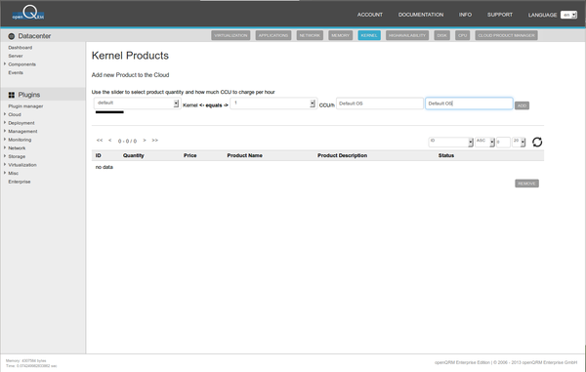
Task: Click the openQRM logo
Action: coord(28,13)
